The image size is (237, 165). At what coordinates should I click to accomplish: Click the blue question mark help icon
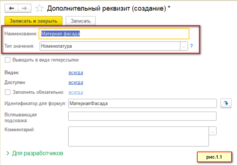192,46
